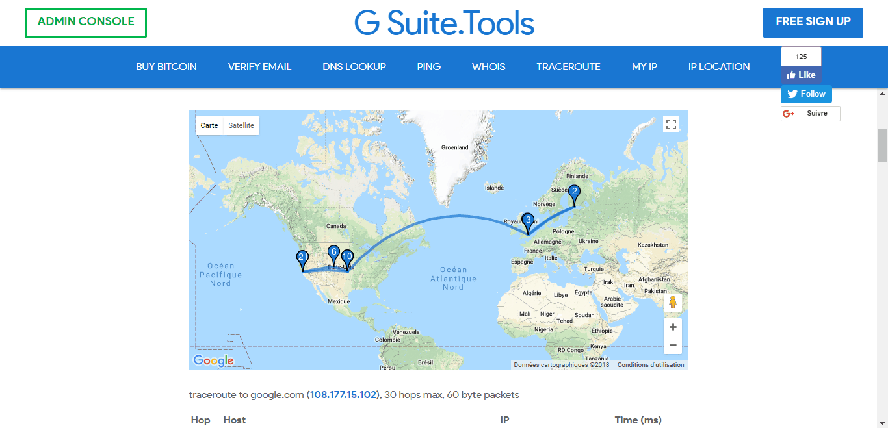Image resolution: width=888 pixels, height=428 pixels.
Task: Click the Hop column header
Action: click(x=201, y=420)
